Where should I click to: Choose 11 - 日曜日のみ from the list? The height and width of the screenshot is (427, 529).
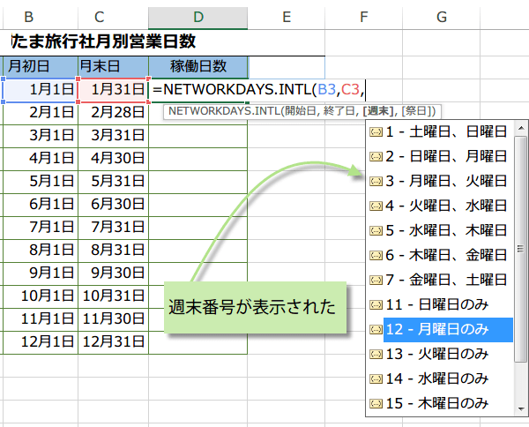(437, 304)
